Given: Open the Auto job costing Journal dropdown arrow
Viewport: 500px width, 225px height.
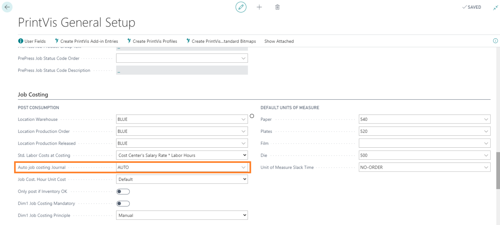Looking at the screenshot, I should tap(243, 167).
